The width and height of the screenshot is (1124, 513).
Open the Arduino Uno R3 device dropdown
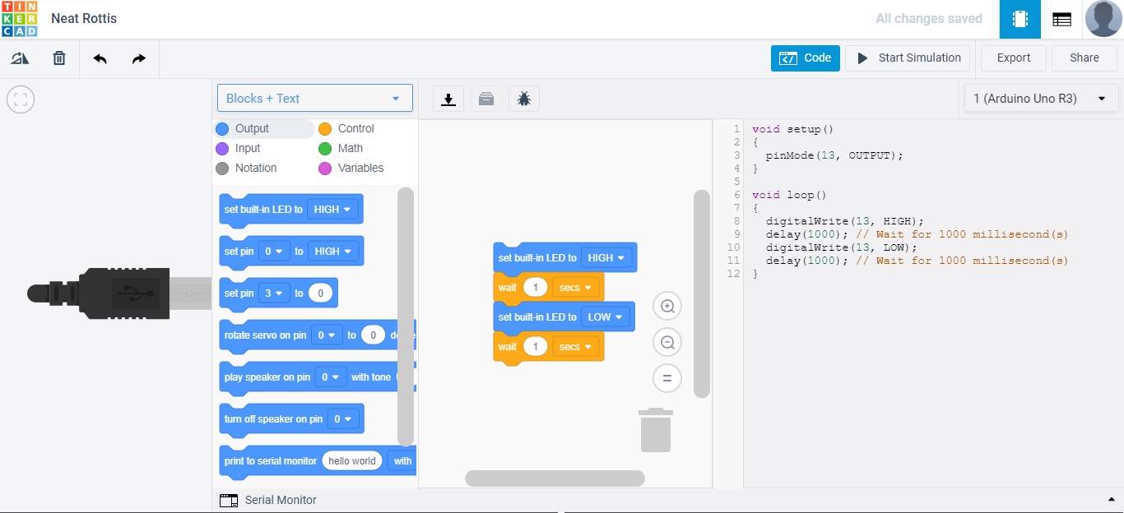pyautogui.click(x=1041, y=99)
